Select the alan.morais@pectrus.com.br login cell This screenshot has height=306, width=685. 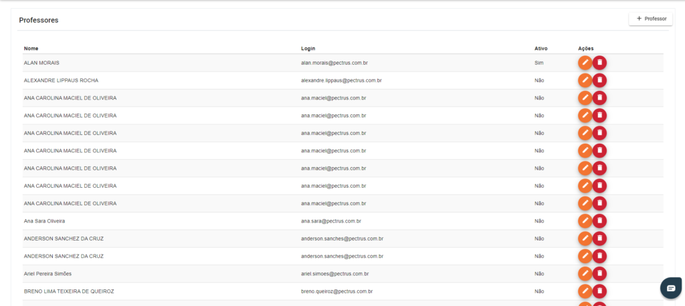(335, 63)
